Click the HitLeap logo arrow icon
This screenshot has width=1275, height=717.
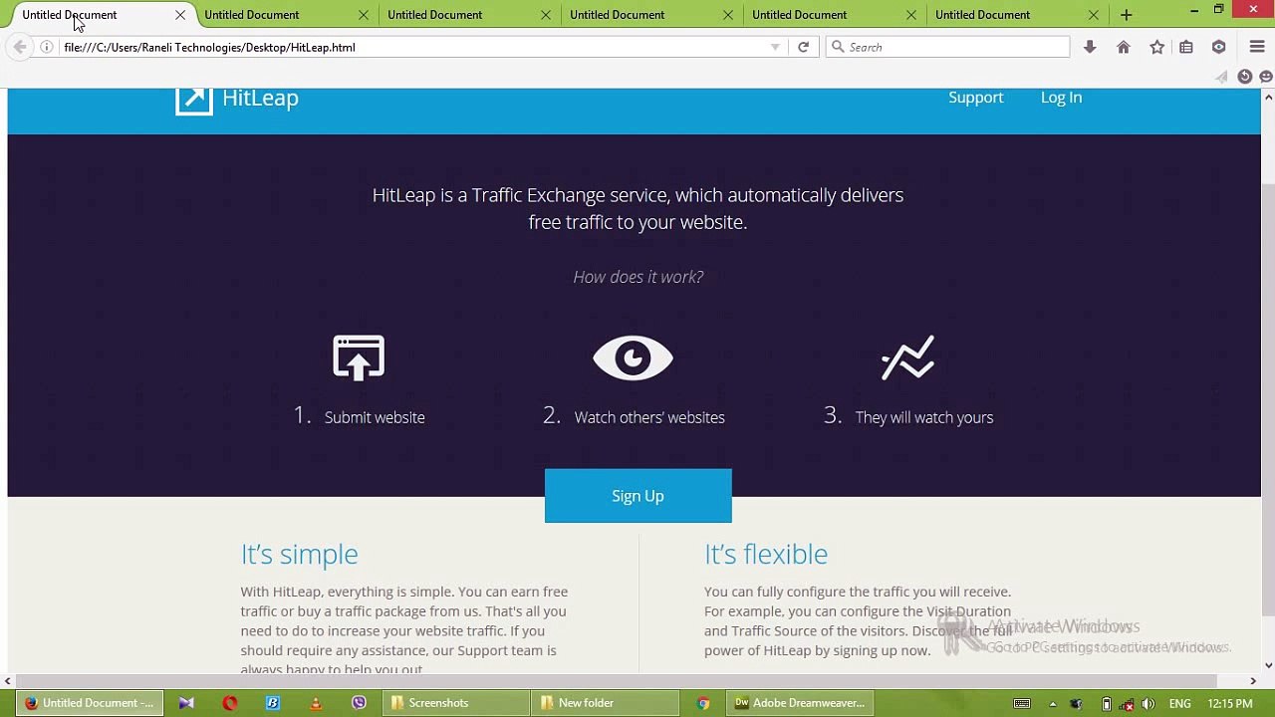(194, 99)
